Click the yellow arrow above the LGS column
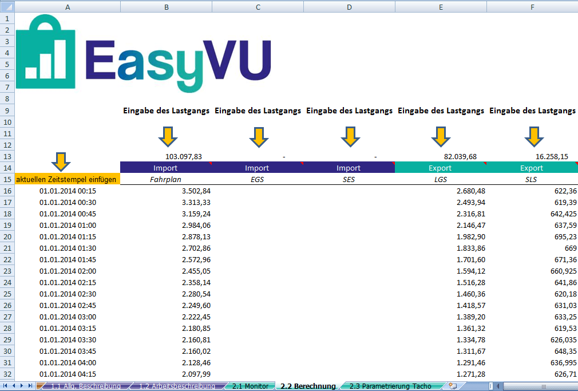578x391 pixels. [440, 137]
